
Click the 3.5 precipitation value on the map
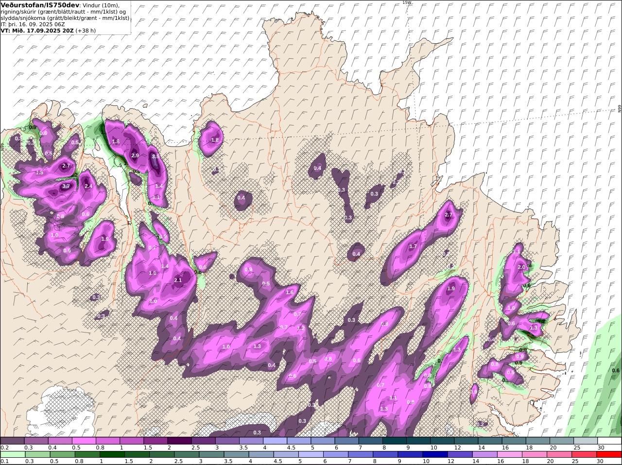(x=155, y=156)
